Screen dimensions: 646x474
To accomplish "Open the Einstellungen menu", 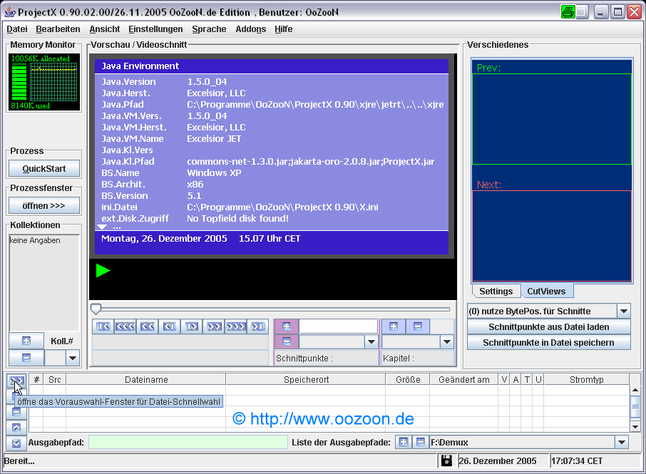I will [155, 29].
